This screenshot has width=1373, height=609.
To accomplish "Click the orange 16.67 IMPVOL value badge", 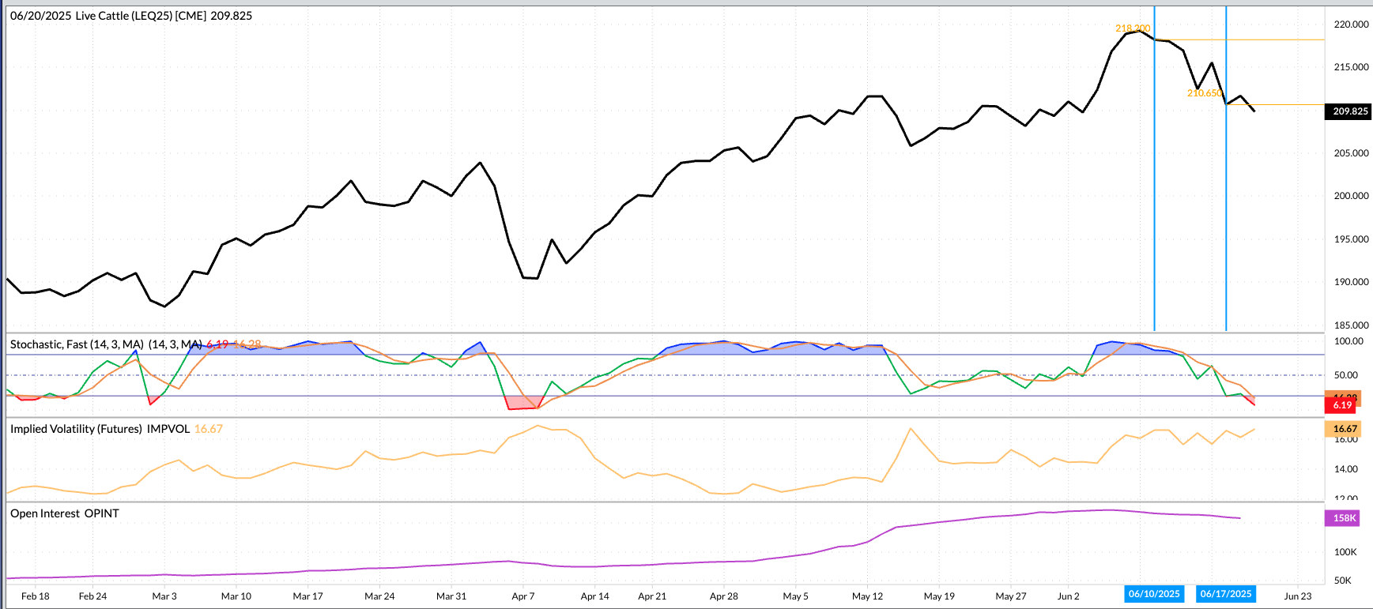I will tap(1344, 429).
